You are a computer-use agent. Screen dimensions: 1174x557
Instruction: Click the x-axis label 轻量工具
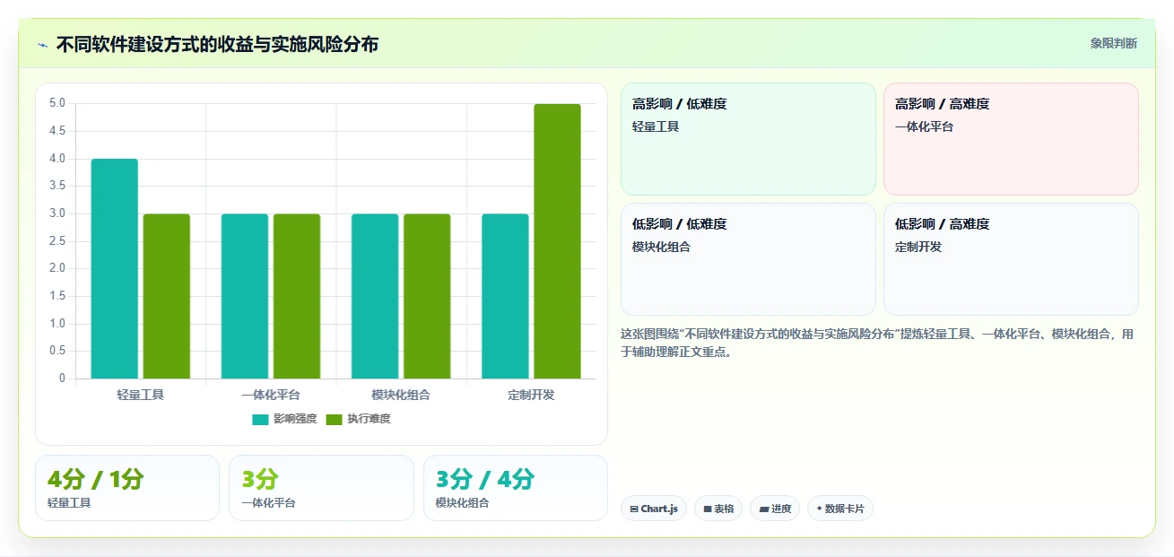[x=141, y=395]
